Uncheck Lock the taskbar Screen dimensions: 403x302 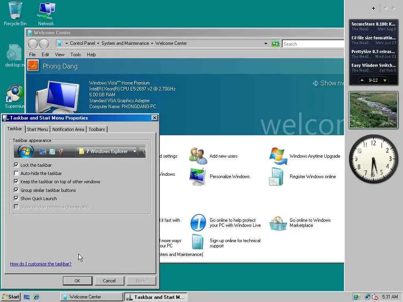coord(16,165)
